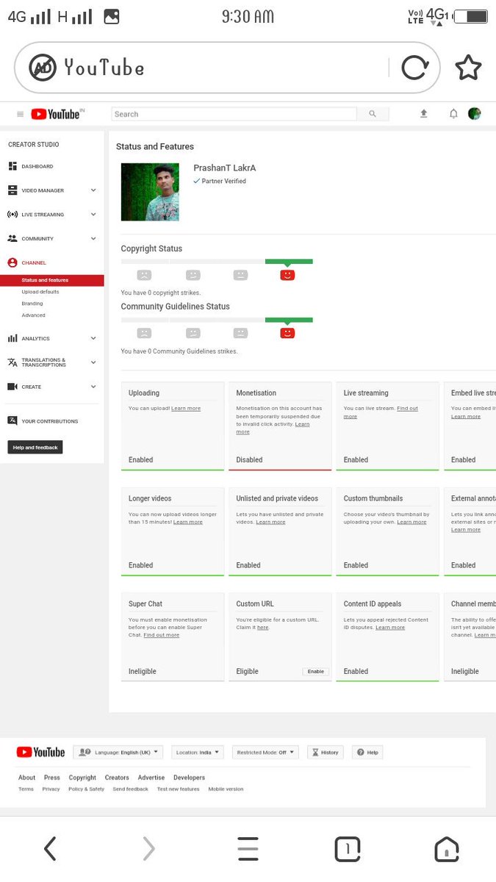Open the browser menu lines icon
Image resolution: width=496 pixels, height=882 pixels.
tap(248, 849)
